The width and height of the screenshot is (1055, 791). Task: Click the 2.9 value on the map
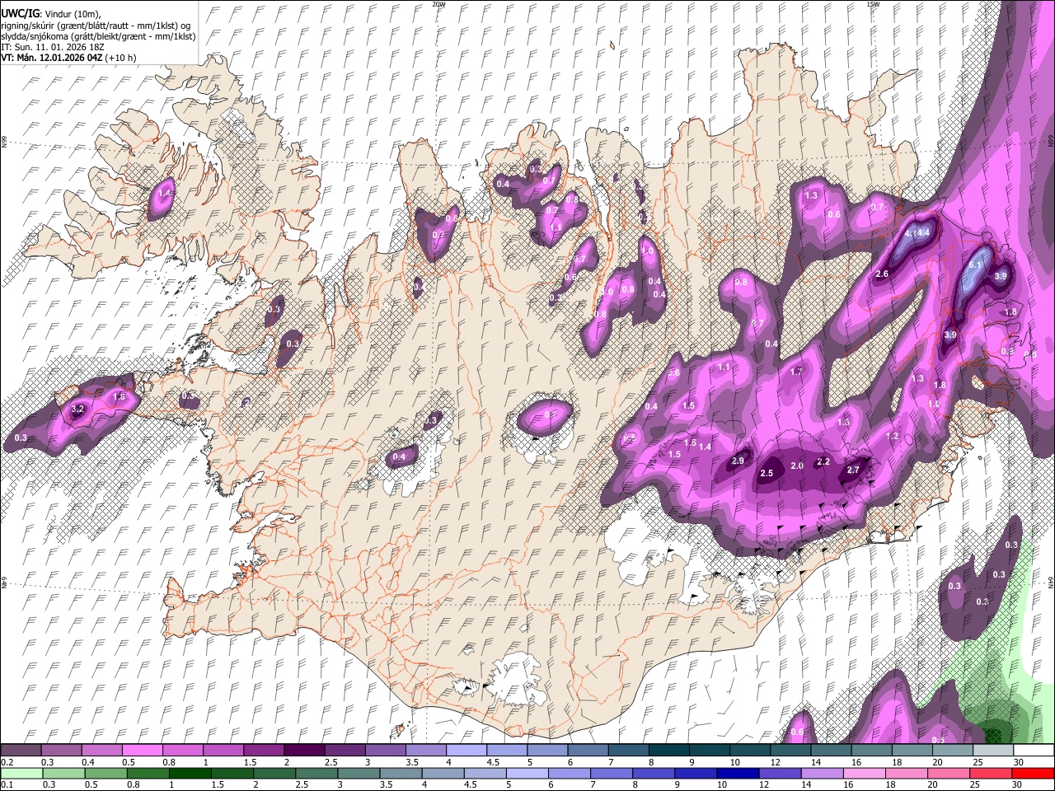pyautogui.click(x=738, y=461)
